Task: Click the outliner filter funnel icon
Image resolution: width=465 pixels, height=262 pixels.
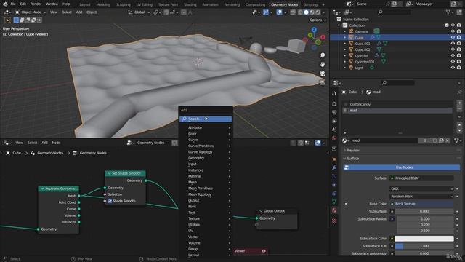Action: pyautogui.click(x=448, y=12)
